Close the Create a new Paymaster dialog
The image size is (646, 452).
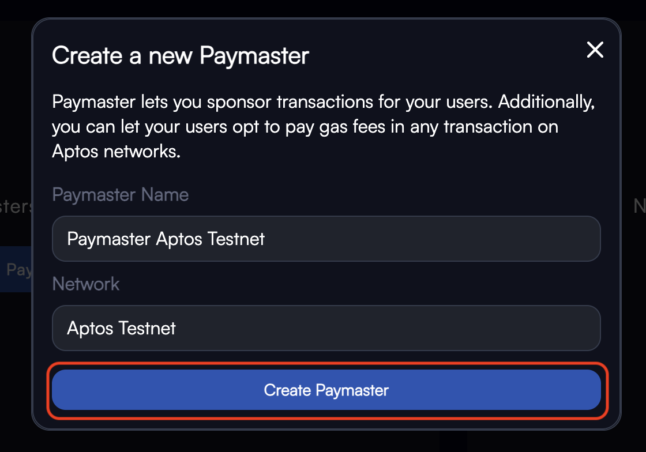coord(595,50)
